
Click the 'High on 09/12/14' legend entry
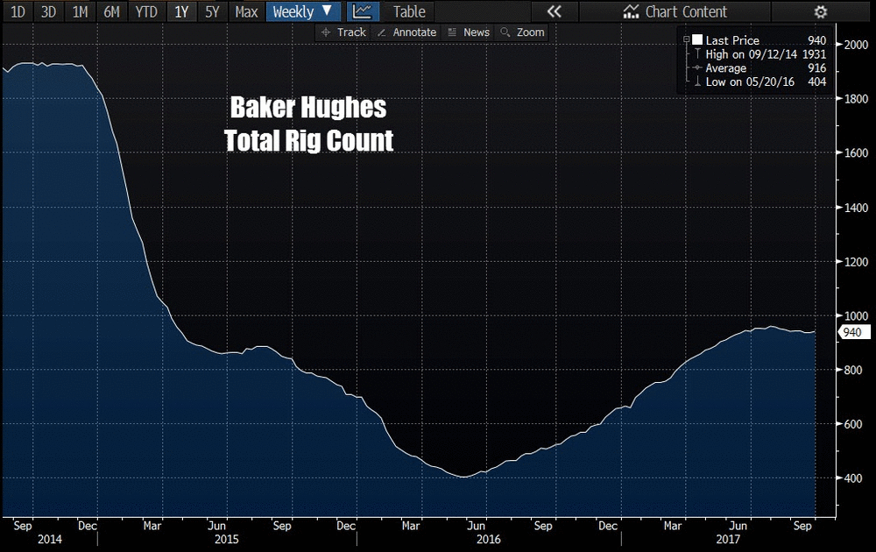pos(751,54)
